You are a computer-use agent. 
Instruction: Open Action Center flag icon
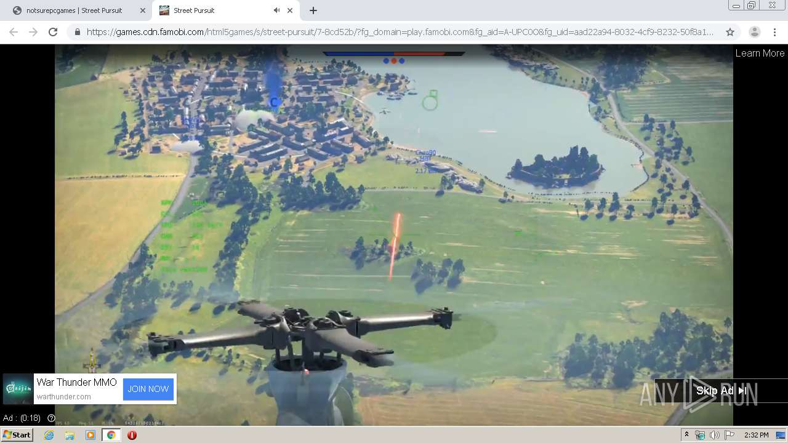(x=730, y=435)
